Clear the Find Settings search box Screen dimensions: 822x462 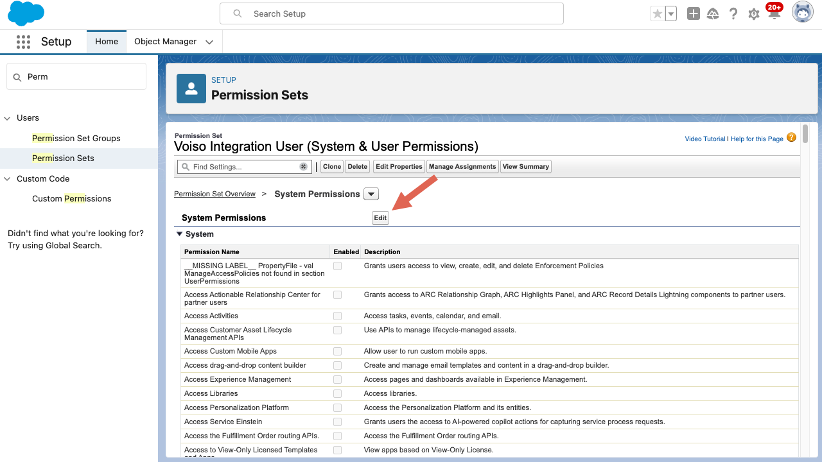tap(303, 167)
